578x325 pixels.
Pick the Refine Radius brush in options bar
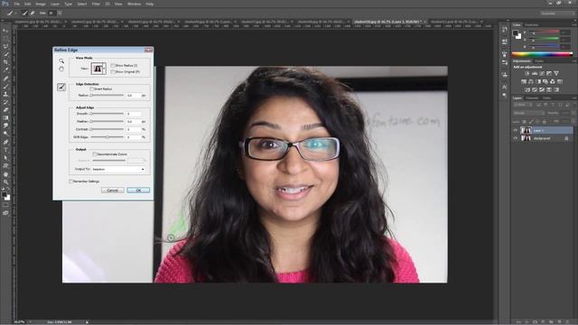click(x=24, y=13)
